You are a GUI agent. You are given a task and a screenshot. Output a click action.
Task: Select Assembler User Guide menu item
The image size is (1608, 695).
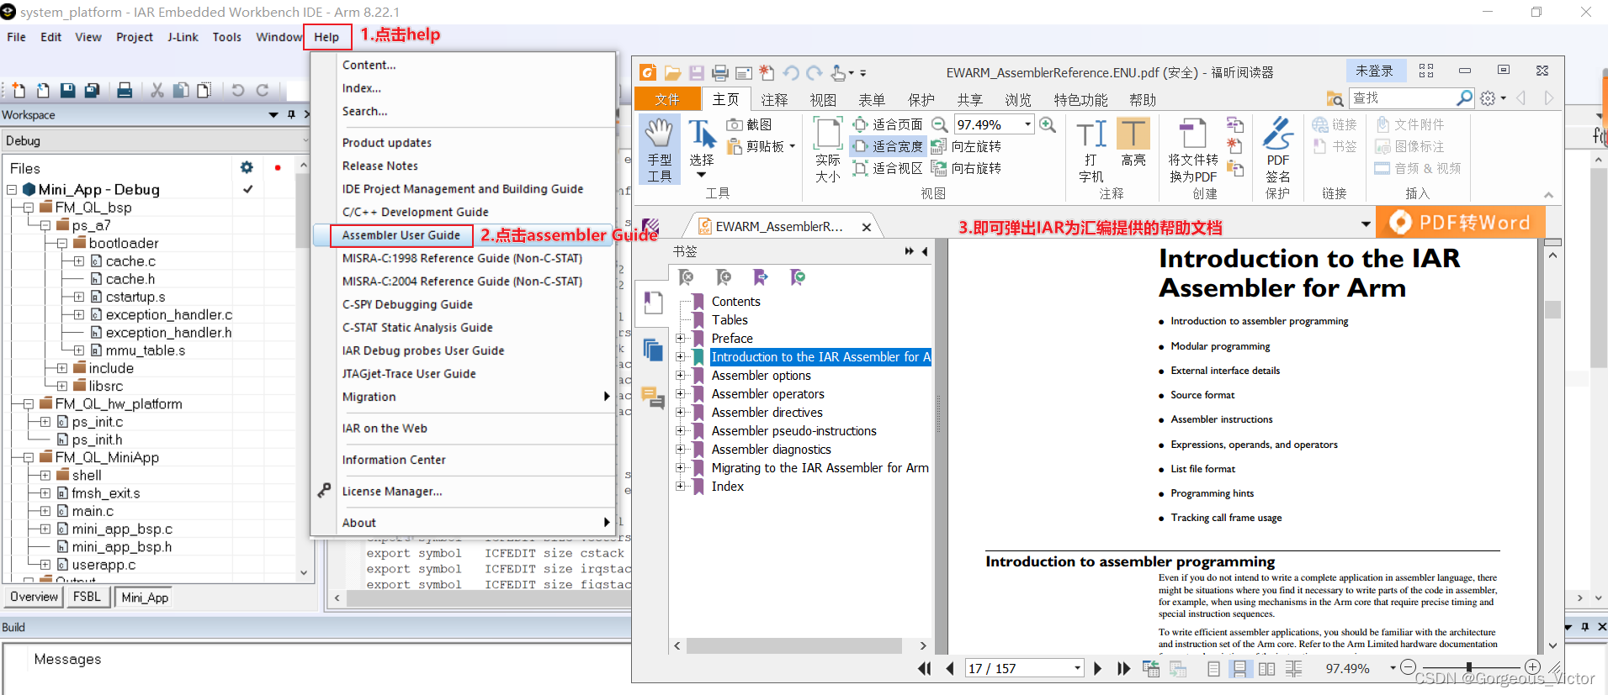coord(401,235)
